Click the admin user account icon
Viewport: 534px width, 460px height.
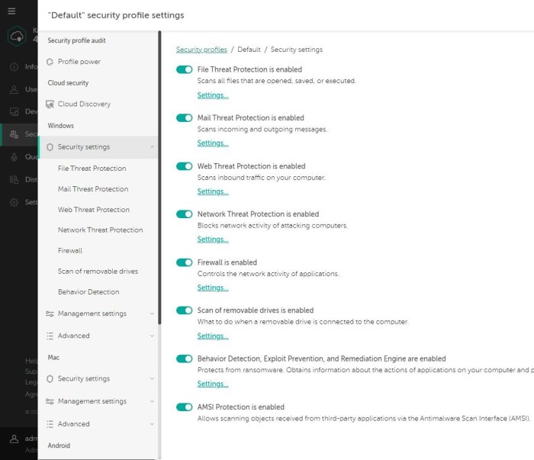click(x=14, y=439)
